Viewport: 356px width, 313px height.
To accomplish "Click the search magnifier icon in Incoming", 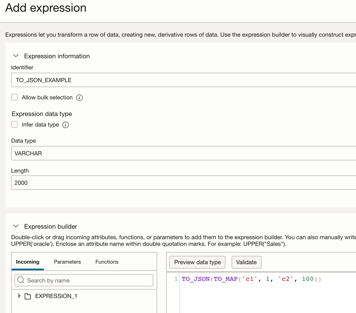I will (x=21, y=280).
